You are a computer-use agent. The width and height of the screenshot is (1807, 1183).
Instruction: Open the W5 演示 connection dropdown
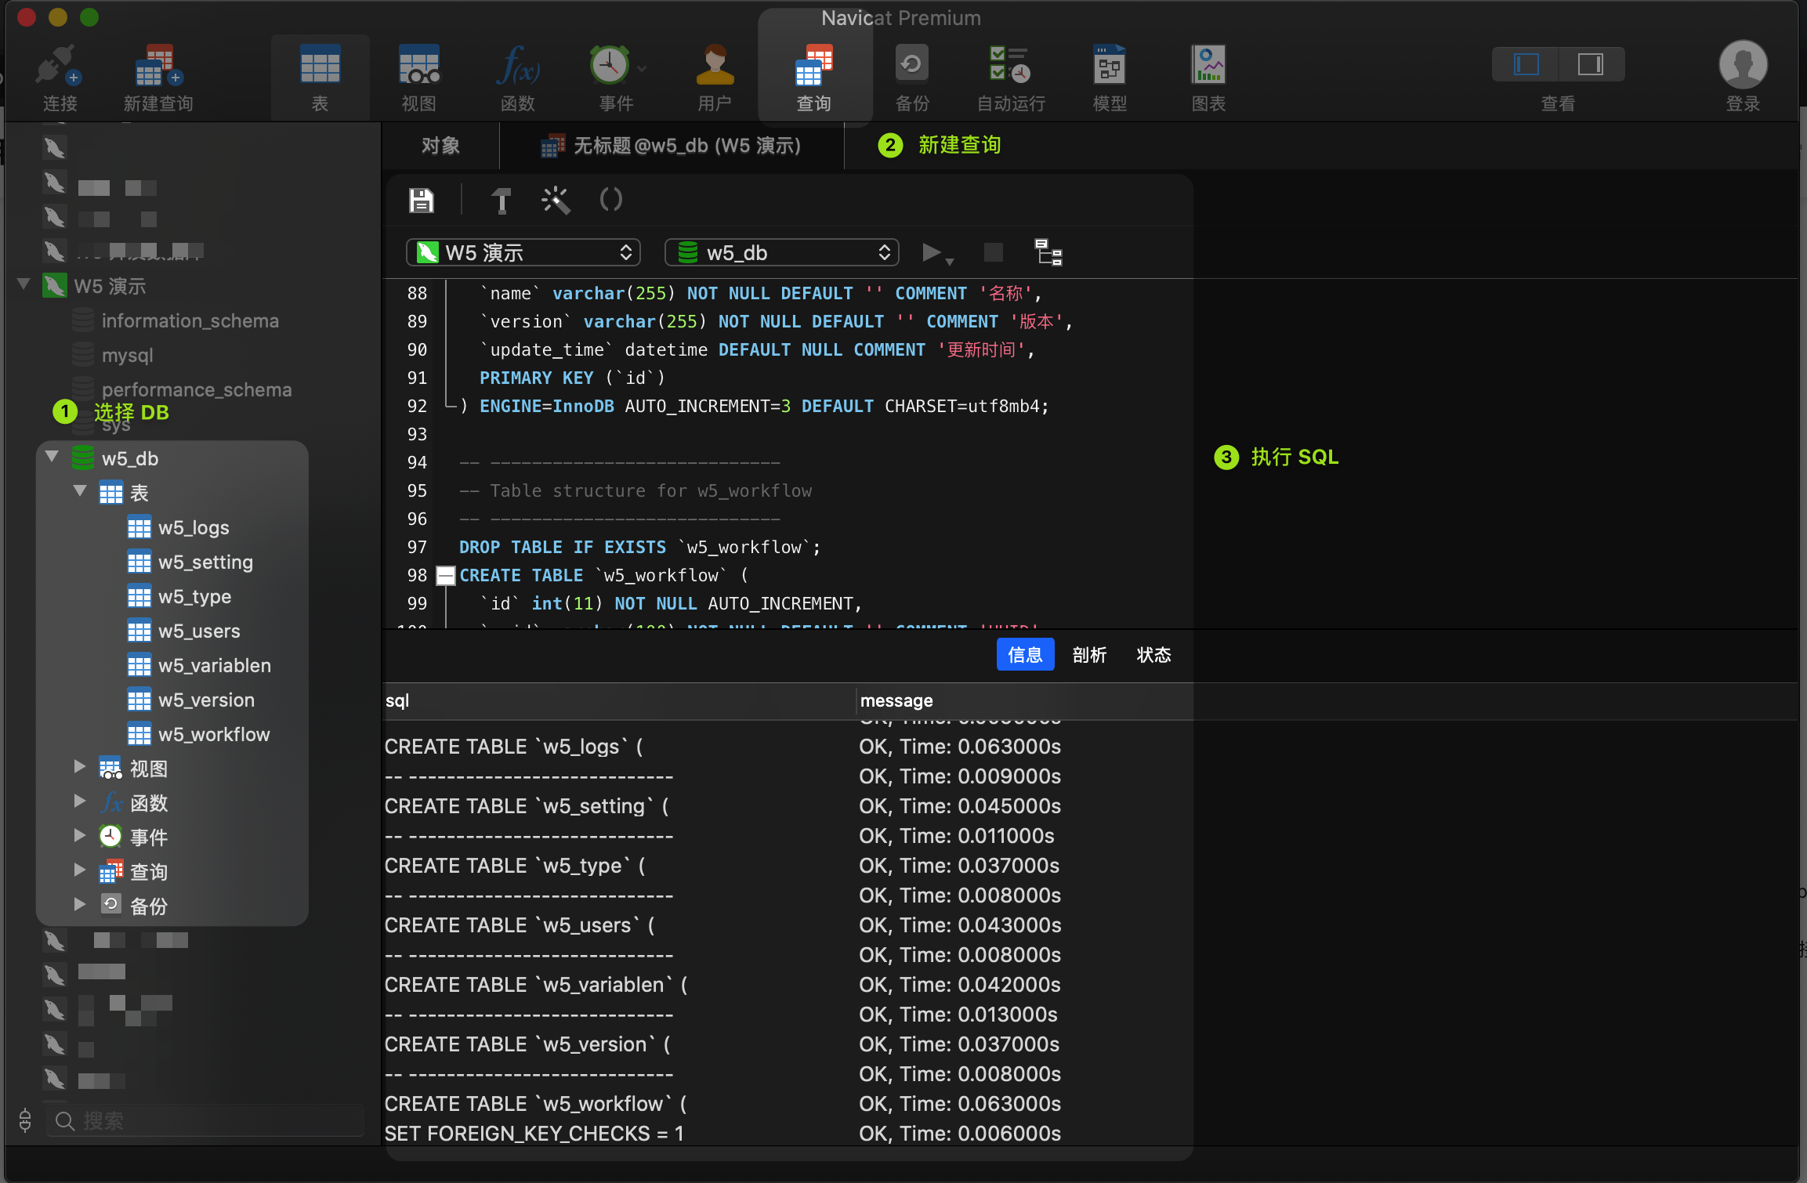pyautogui.click(x=523, y=251)
